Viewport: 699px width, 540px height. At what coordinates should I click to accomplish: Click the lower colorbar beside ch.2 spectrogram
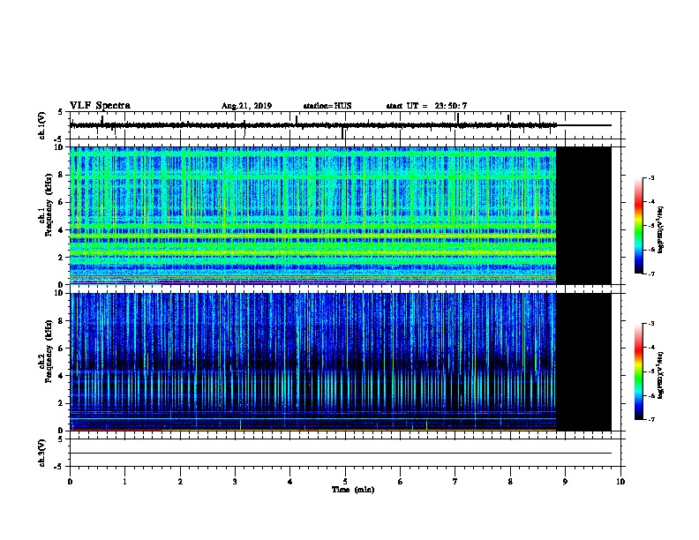[x=638, y=371]
